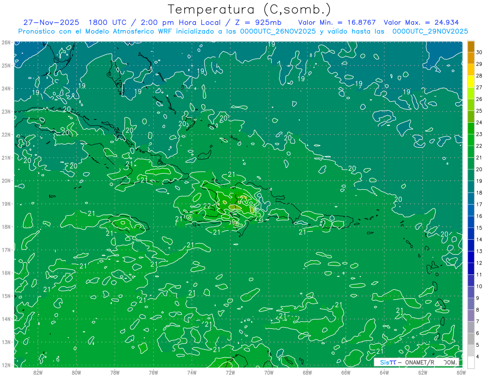Image resolution: width=490 pixels, height=378 pixels.
Task: Click the '24N' latitude axis label
Action: pyautogui.click(x=6, y=88)
